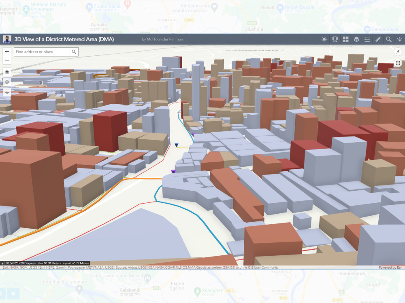Click the magnifier inside the search box
Viewport: 405px width, 303px height.
(74, 52)
